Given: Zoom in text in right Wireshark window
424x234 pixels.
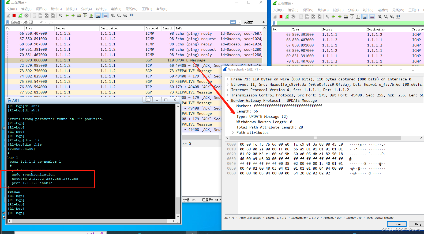Looking at the screenshot, I should tap(380, 17).
